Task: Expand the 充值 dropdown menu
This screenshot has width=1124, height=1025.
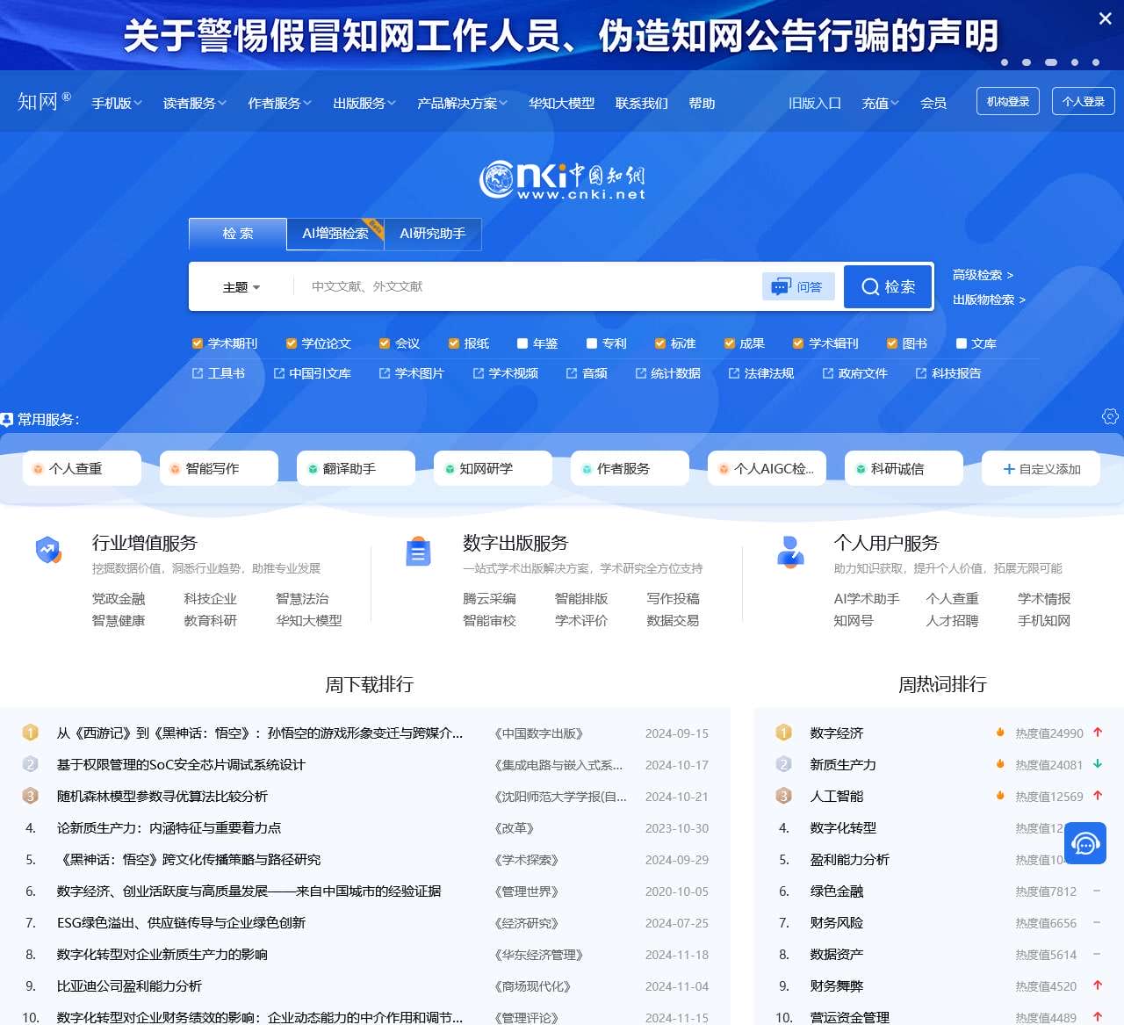Action: tap(880, 103)
